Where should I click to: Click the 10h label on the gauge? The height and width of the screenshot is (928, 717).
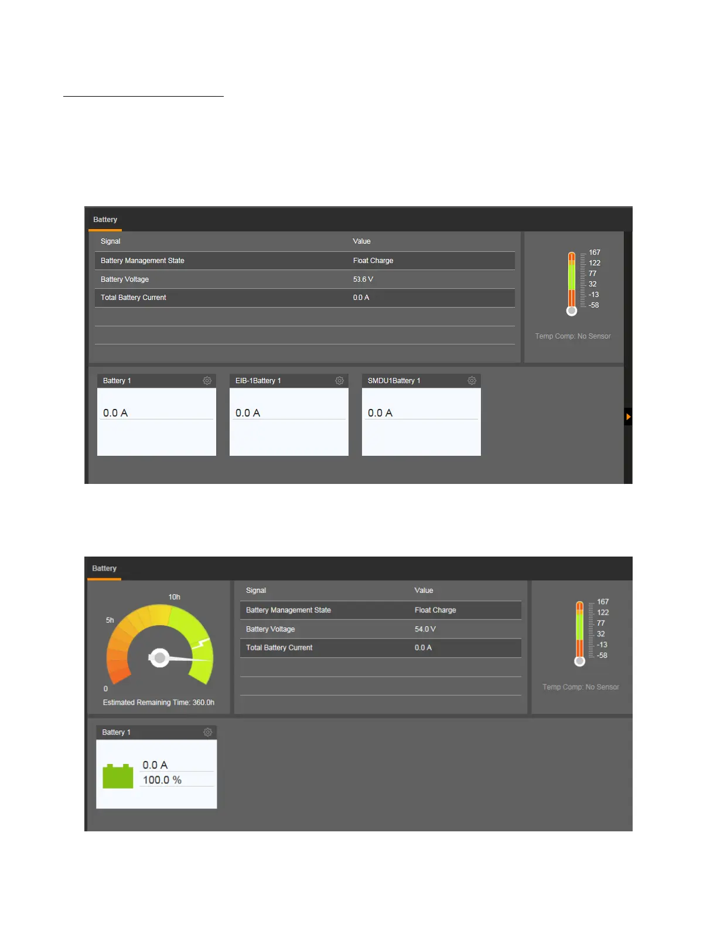tap(175, 597)
